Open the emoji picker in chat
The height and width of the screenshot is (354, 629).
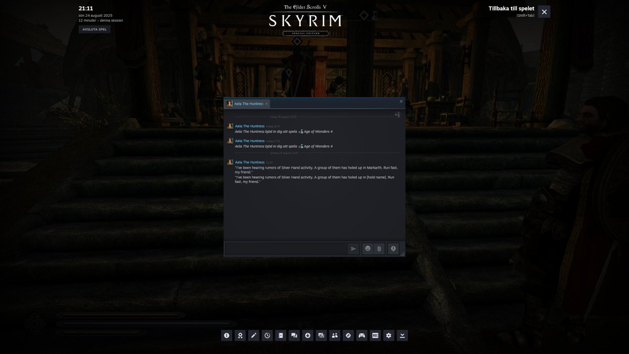(368, 249)
